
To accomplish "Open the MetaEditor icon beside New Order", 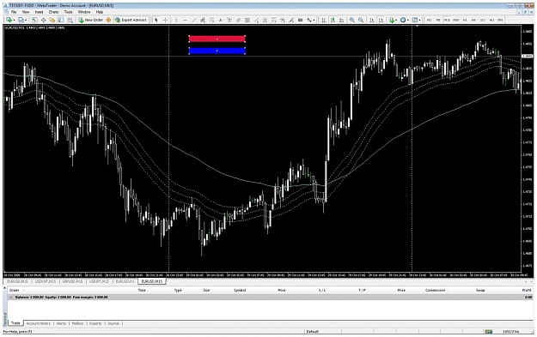I will point(108,20).
